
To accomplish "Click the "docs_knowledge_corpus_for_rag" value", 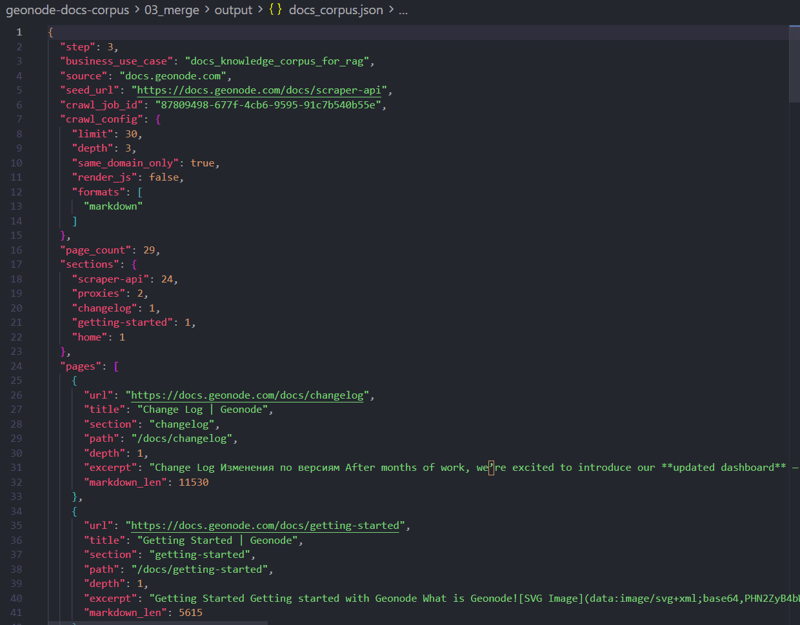I will coord(277,61).
